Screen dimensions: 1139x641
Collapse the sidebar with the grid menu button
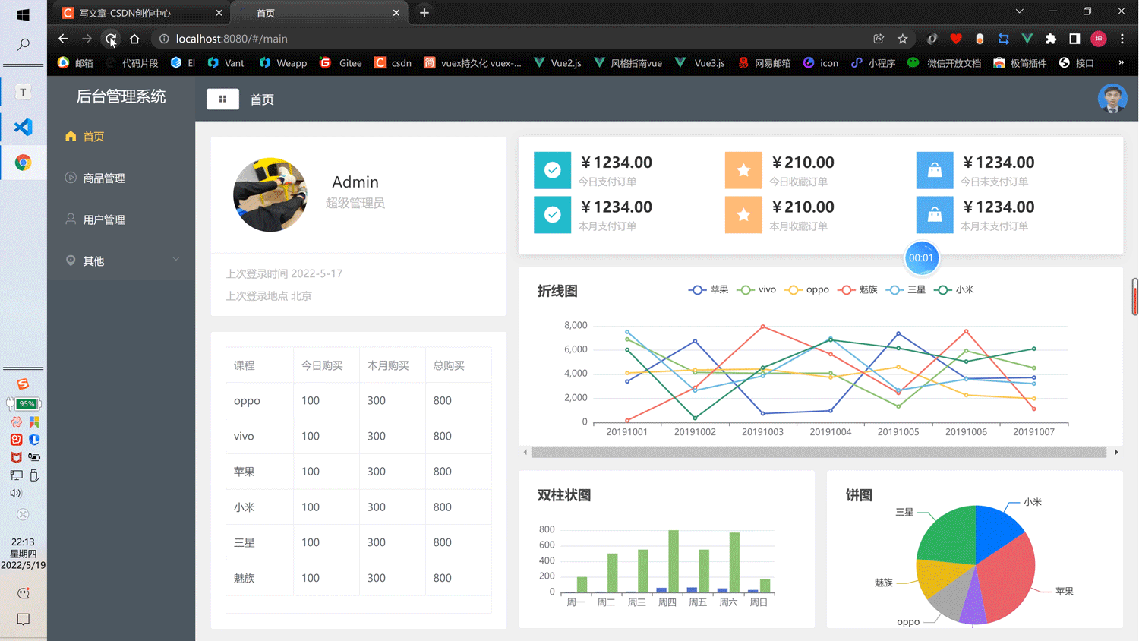click(x=222, y=99)
